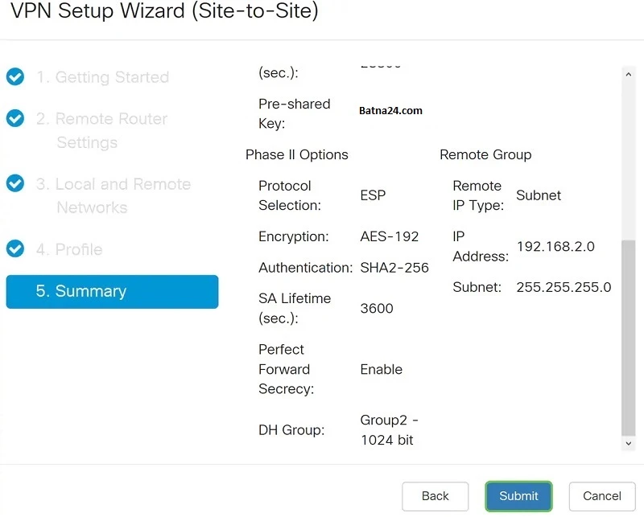Cancel the VPN Setup Wizard
Viewport: 644px width, 517px height.
pyautogui.click(x=602, y=496)
